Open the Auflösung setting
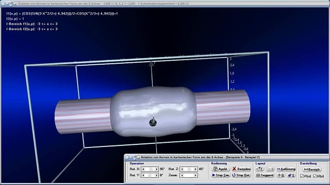 286,169
